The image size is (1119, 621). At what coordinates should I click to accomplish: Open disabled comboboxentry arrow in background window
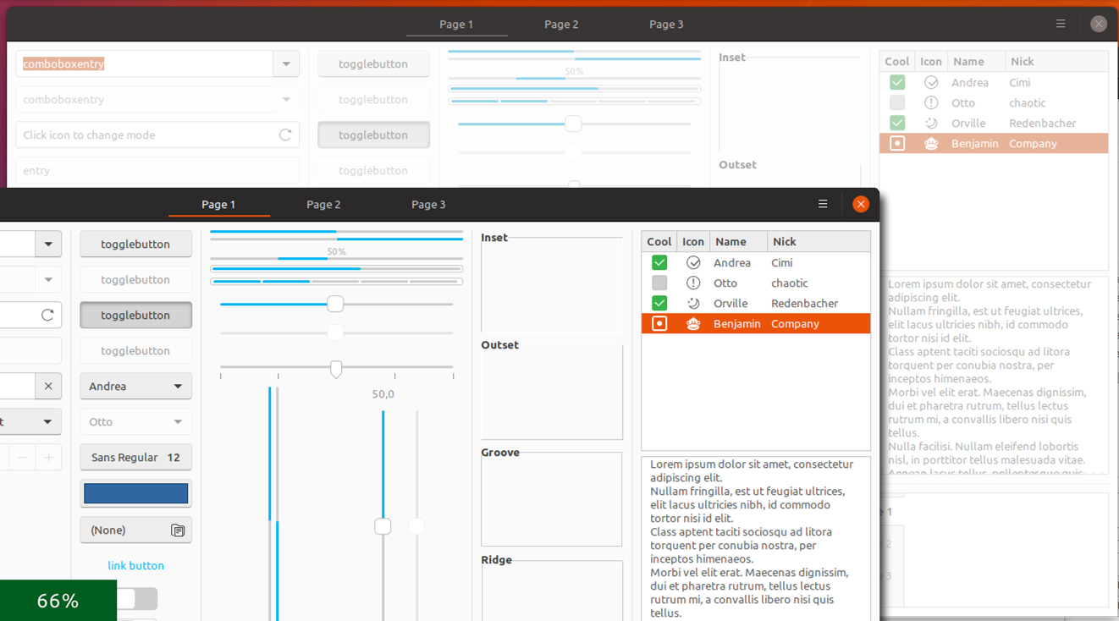286,99
